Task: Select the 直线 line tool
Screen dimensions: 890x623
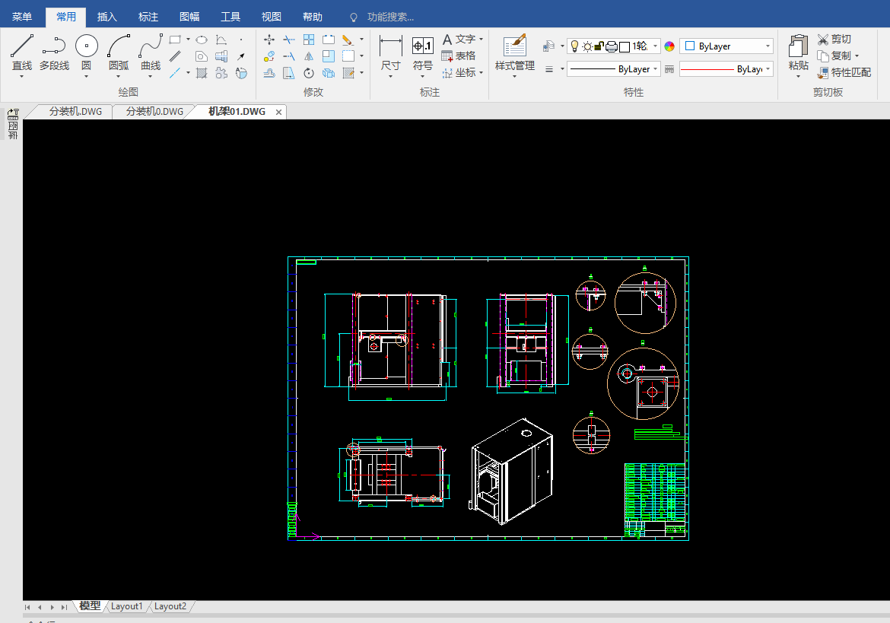Action: point(22,51)
